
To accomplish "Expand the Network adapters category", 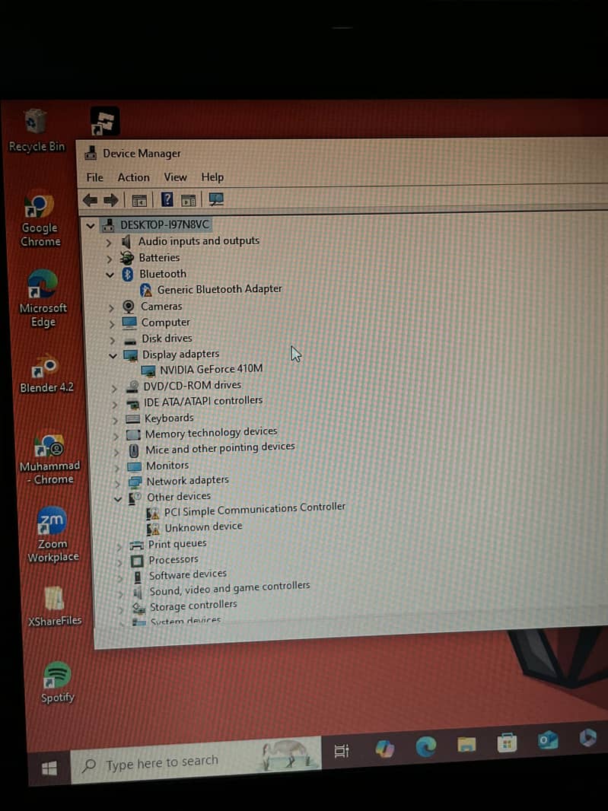I will point(117,484).
